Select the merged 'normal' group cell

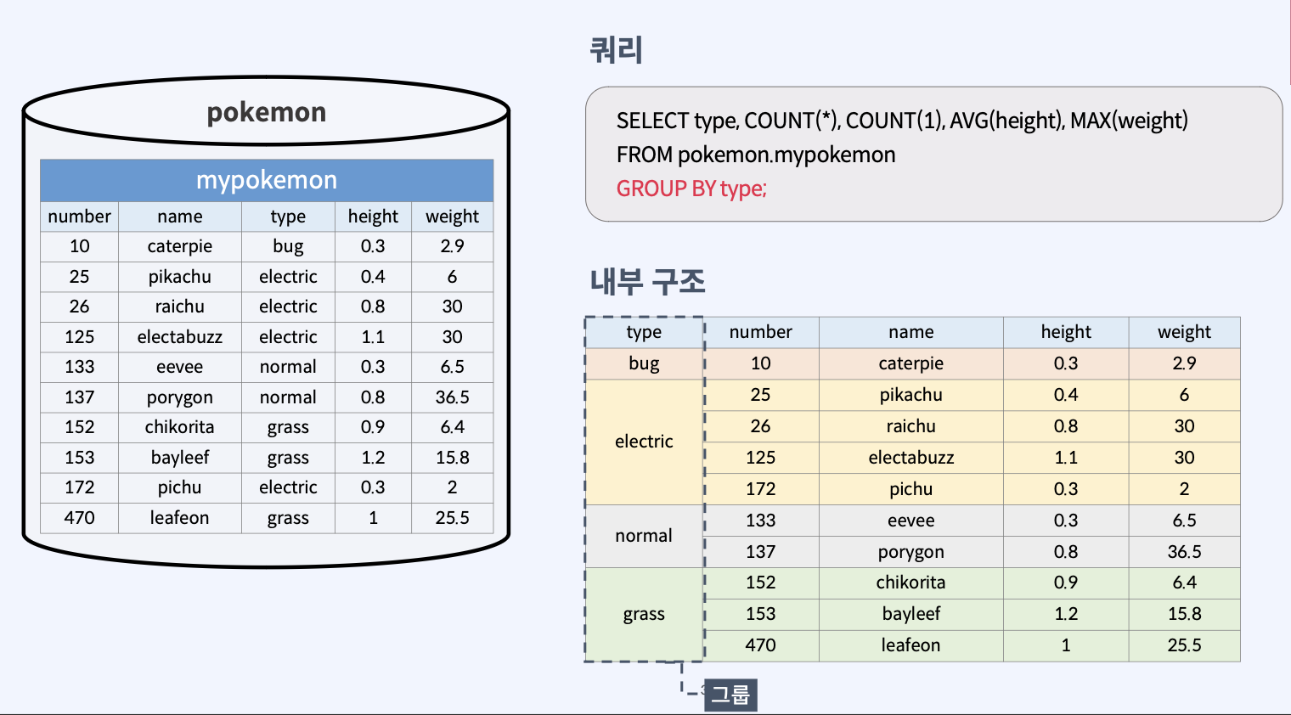[x=644, y=536]
